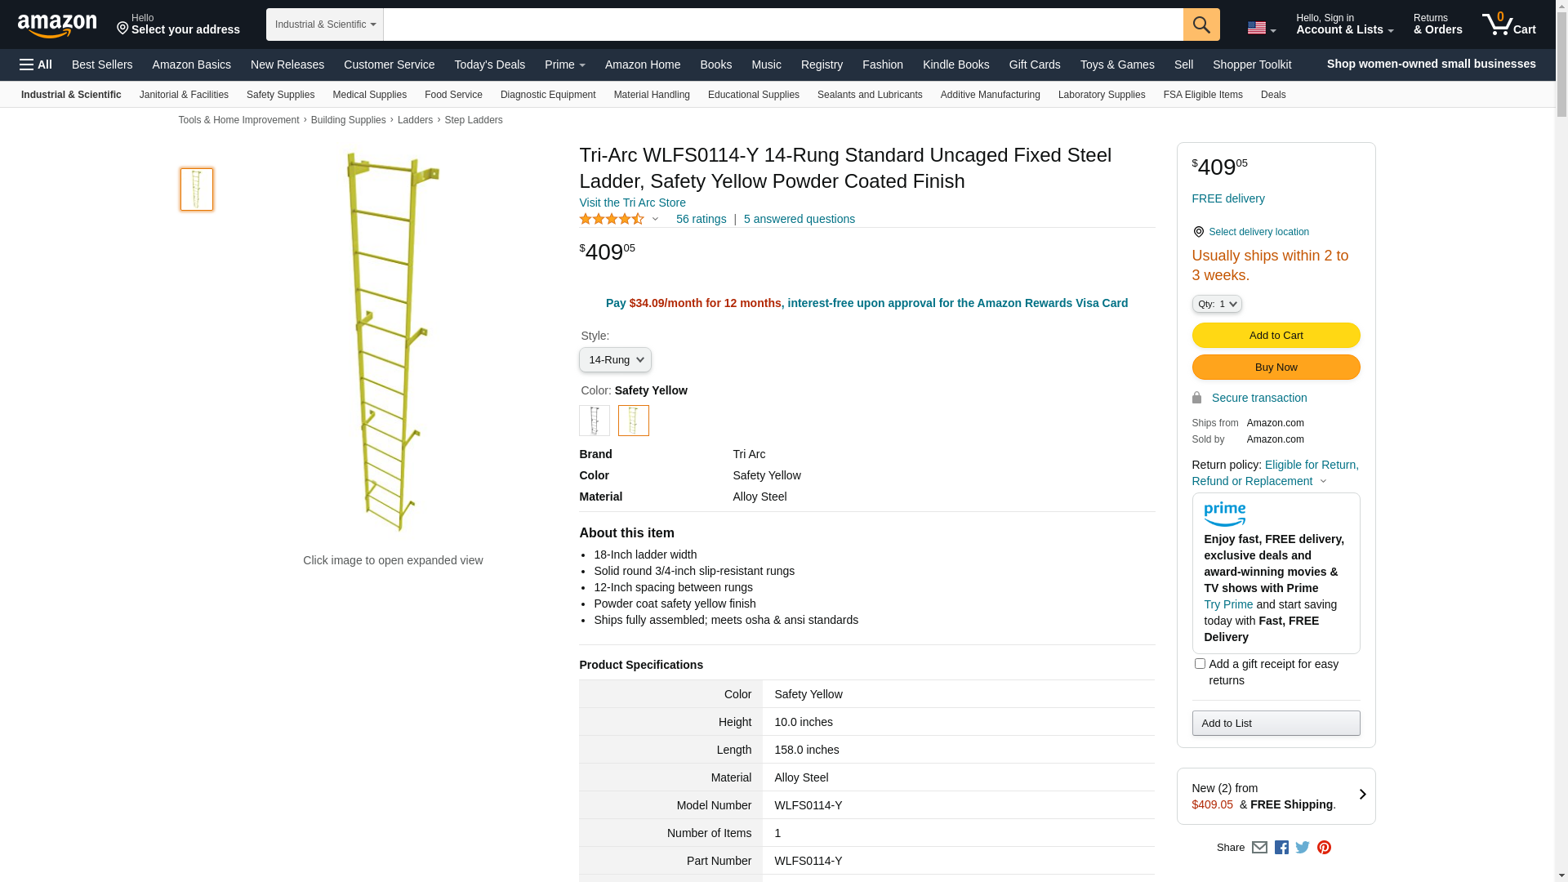This screenshot has height=882, width=1568.
Task: Open the shopping cart icon
Action: pyautogui.click(x=1508, y=24)
